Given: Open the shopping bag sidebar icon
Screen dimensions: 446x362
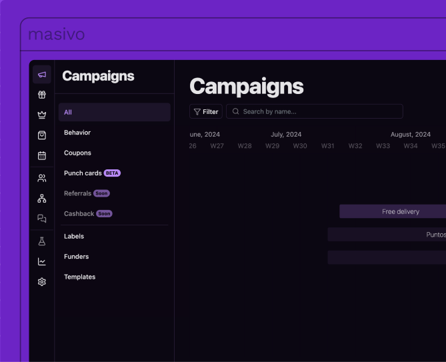Looking at the screenshot, I should coord(42,135).
